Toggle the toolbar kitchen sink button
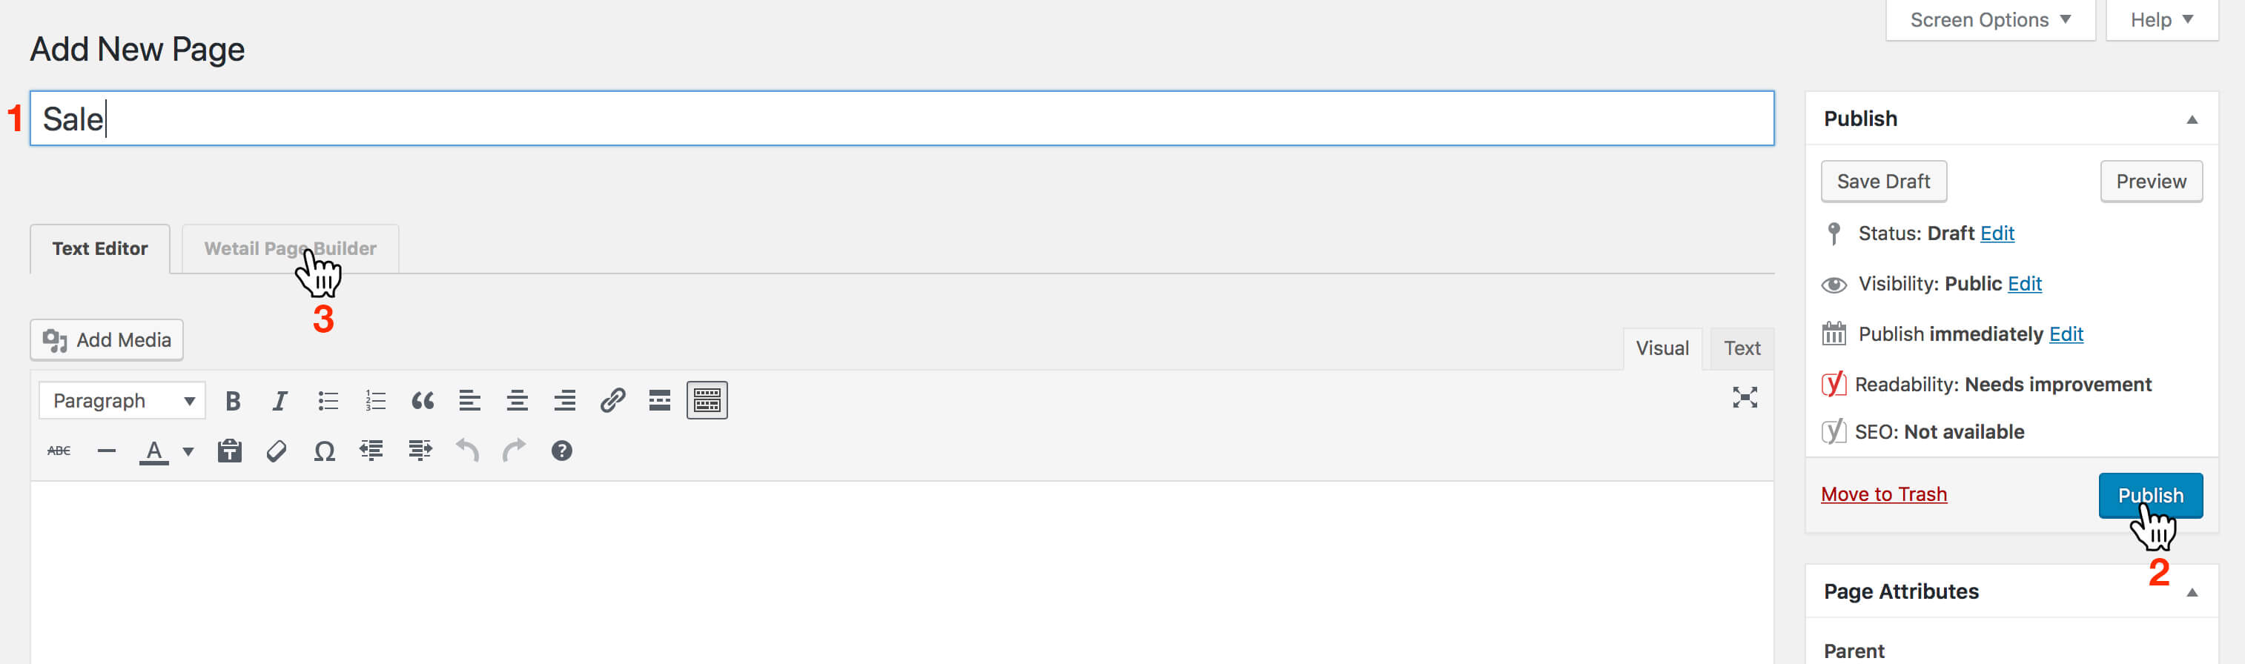This screenshot has width=2245, height=664. point(707,401)
